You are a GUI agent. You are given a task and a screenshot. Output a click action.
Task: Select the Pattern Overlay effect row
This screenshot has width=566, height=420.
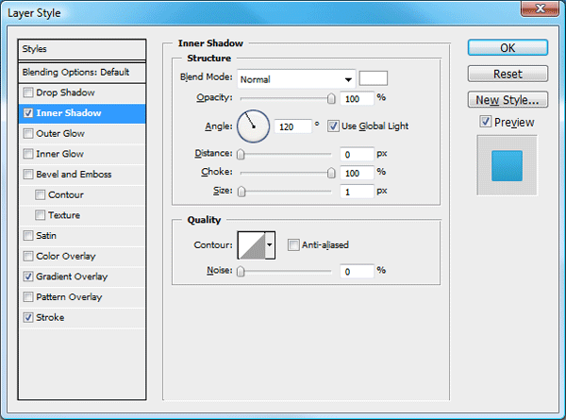(82, 297)
